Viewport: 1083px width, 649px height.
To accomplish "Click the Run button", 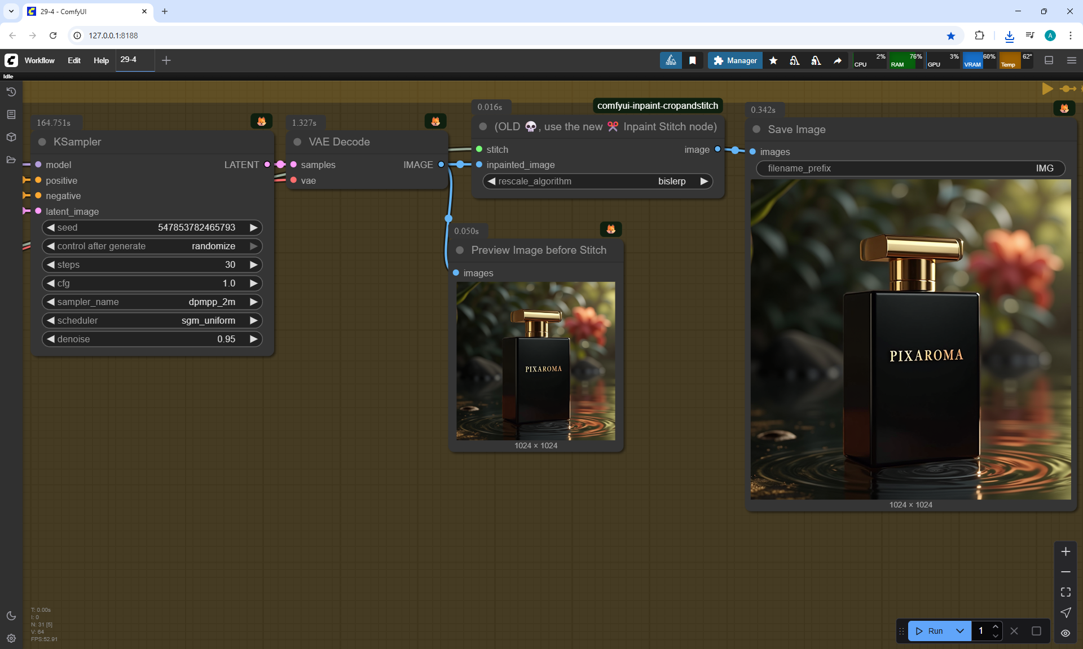I will 931,631.
